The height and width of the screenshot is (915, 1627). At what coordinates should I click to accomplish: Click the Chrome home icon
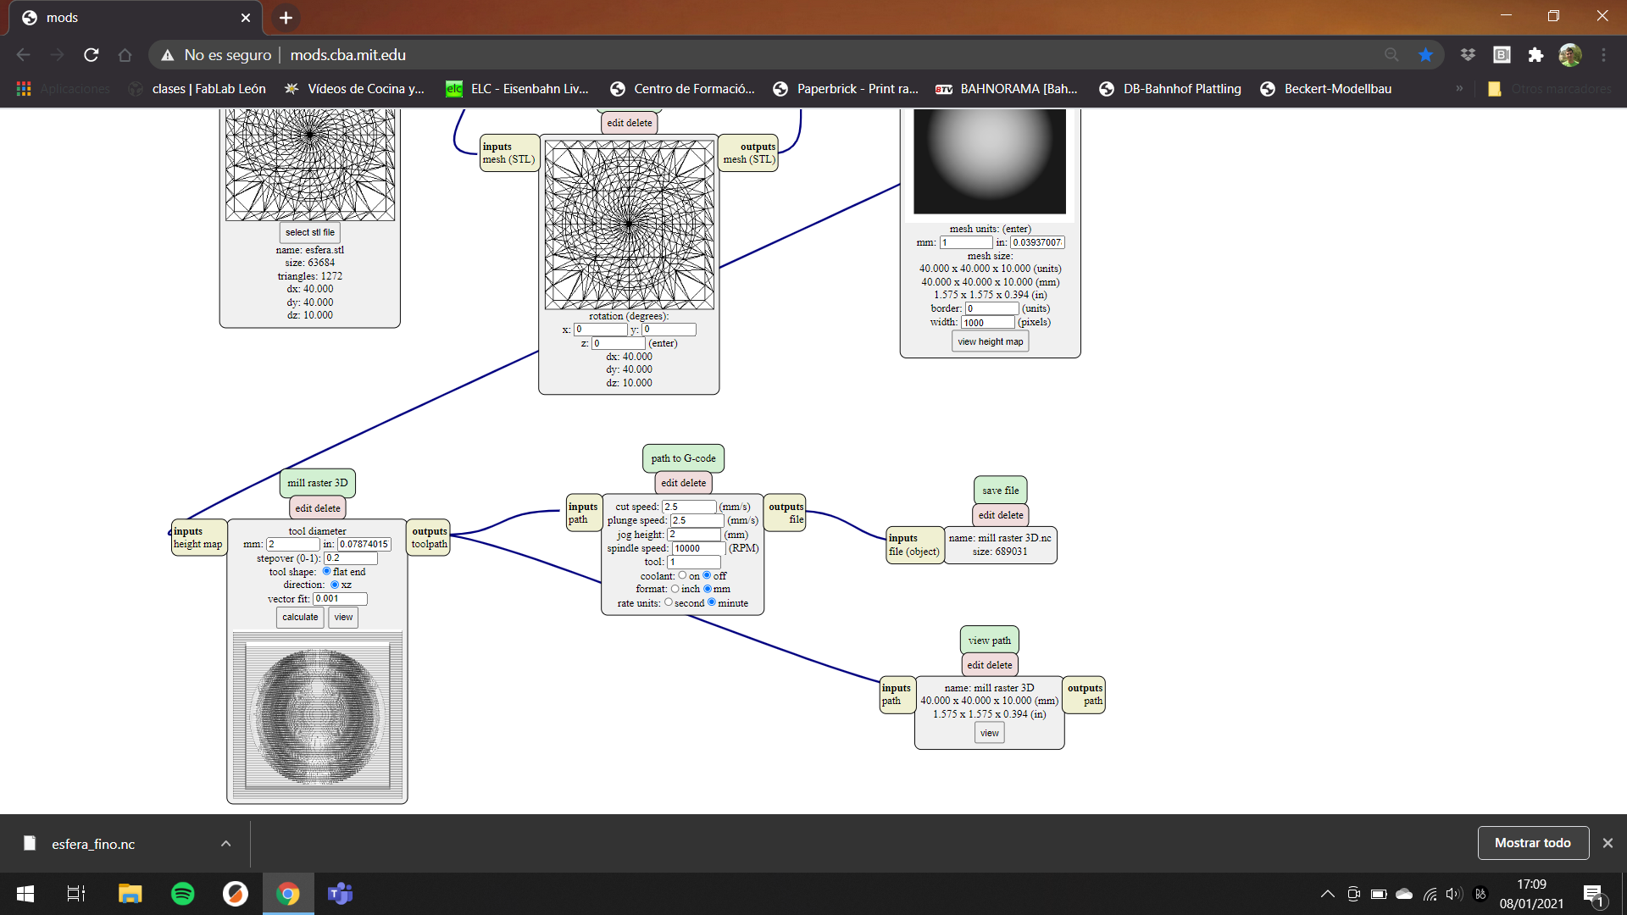(x=125, y=55)
